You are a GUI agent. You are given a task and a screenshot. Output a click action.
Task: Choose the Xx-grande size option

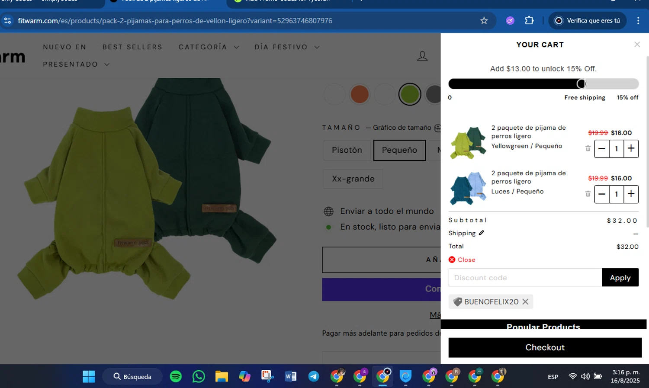(353, 179)
